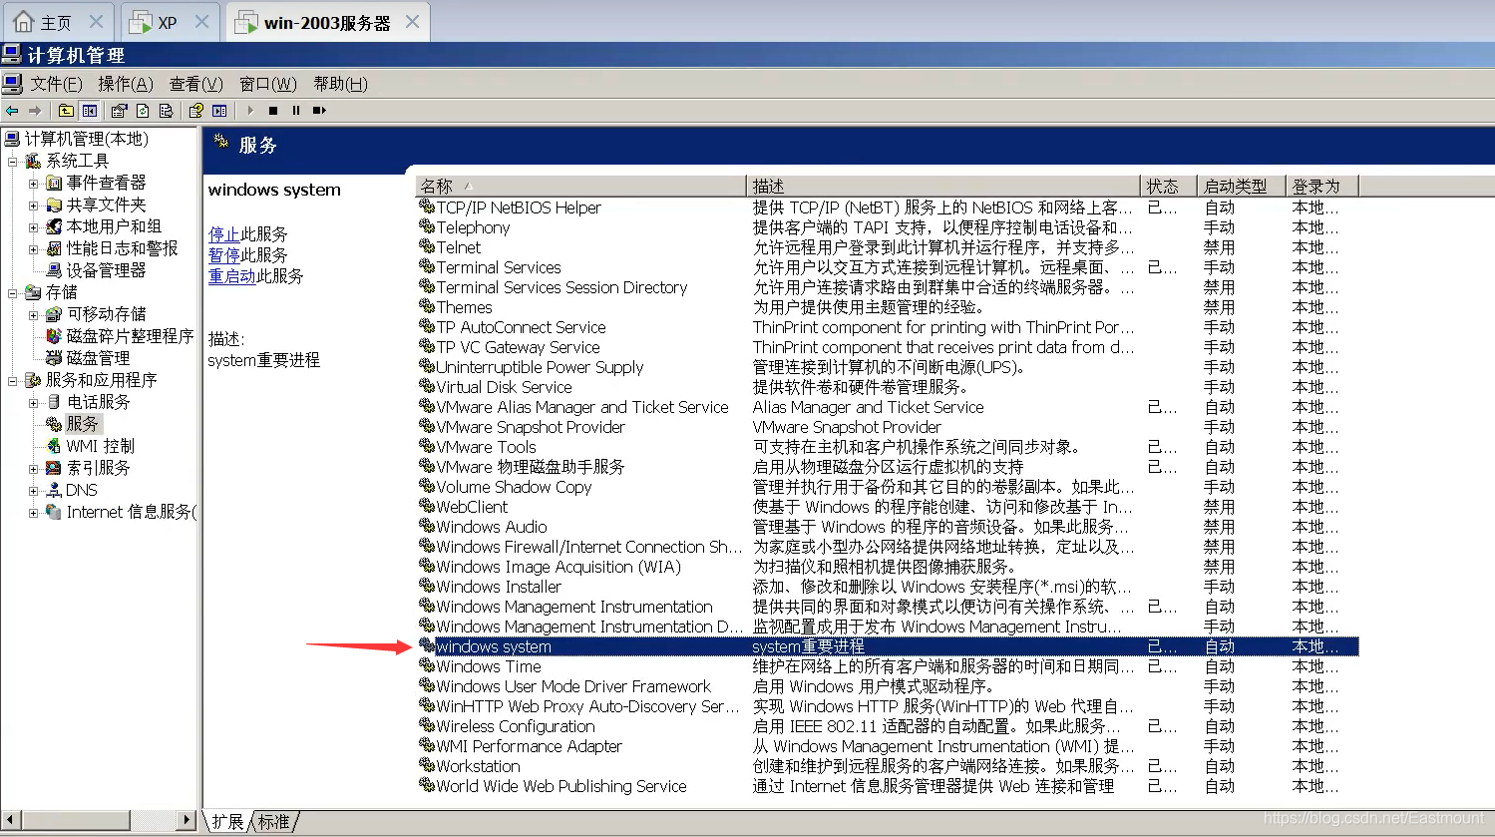Click the Forward arrow toolbar icon
This screenshot has width=1495, height=837.
[x=35, y=111]
